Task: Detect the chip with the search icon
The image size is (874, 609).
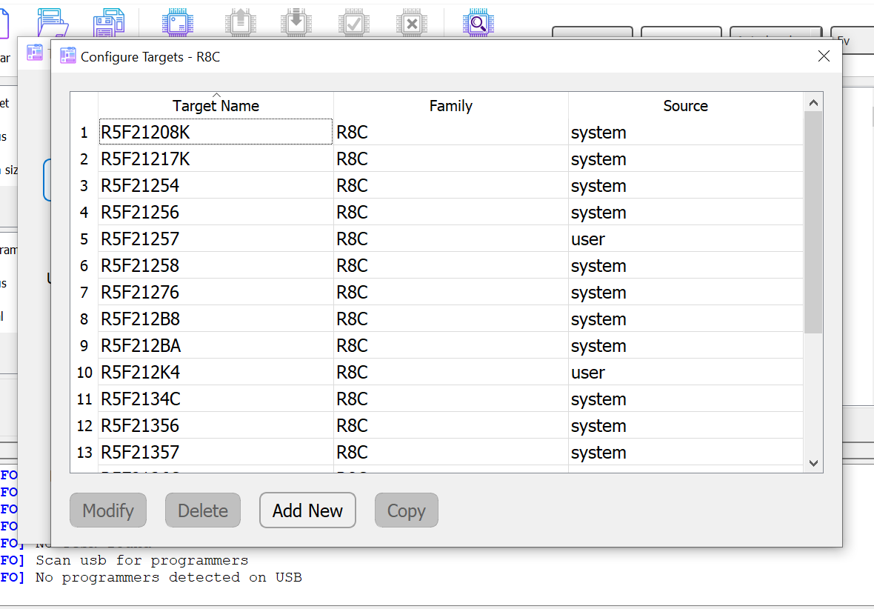Action: pyautogui.click(x=478, y=22)
